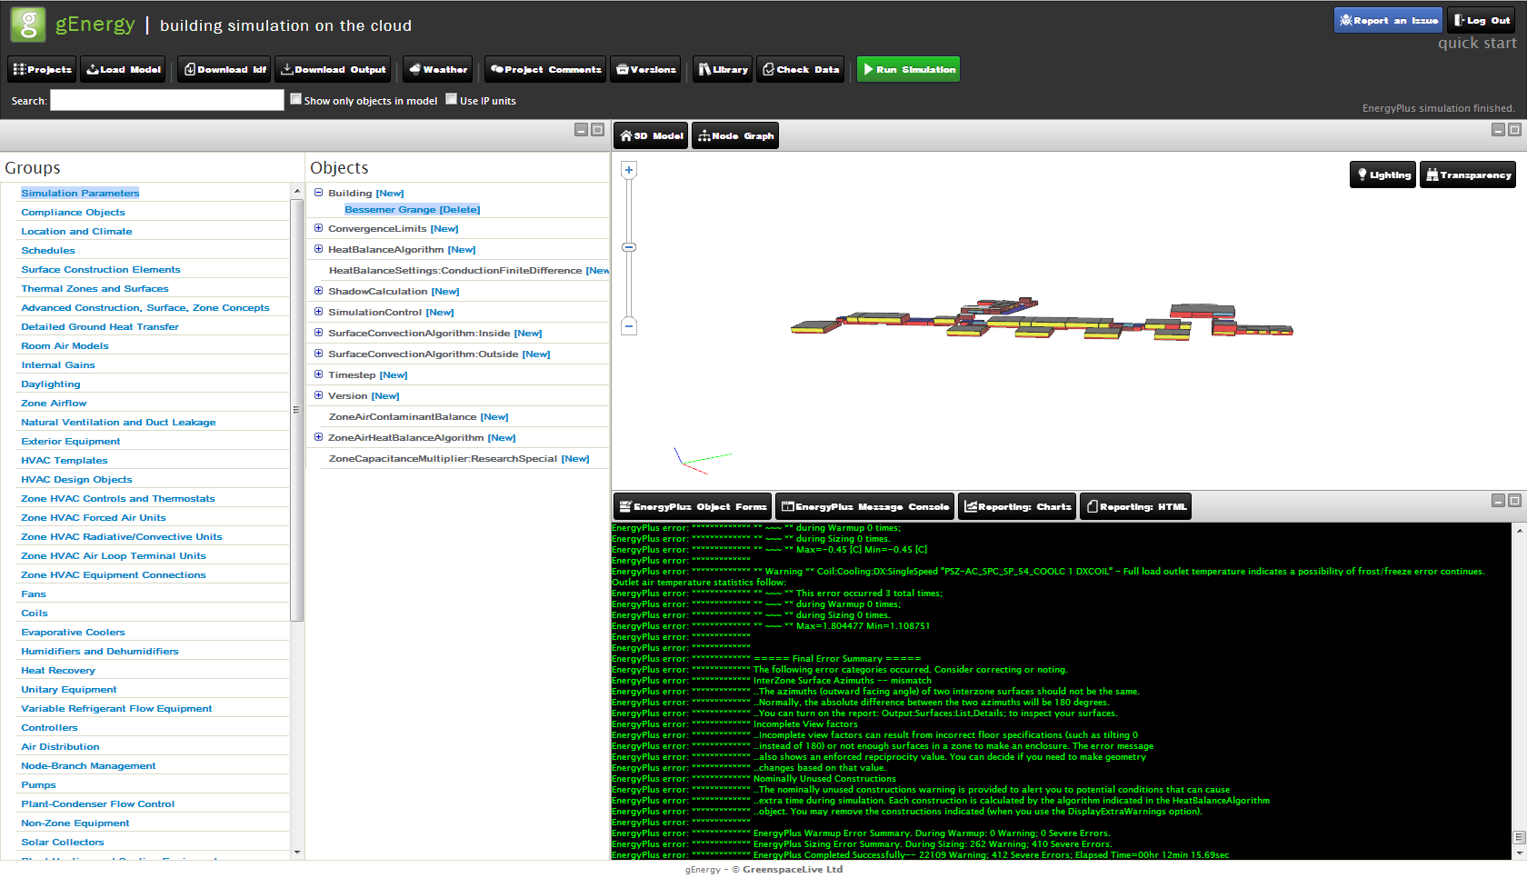1527x878 pixels.
Task: Select Simulation Parameters group
Action: coord(80,193)
